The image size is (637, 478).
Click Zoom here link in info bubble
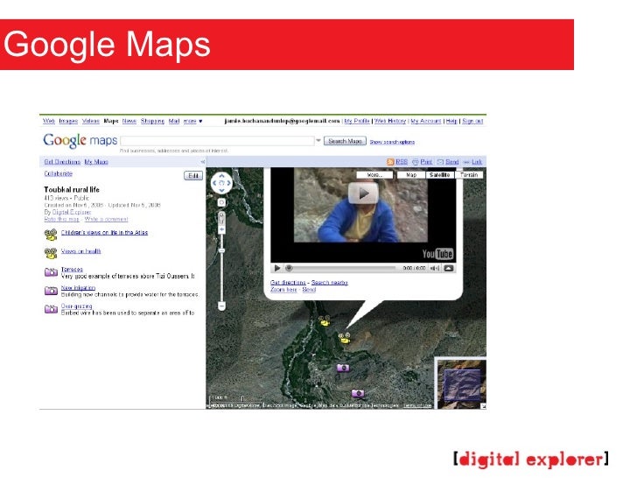(283, 290)
